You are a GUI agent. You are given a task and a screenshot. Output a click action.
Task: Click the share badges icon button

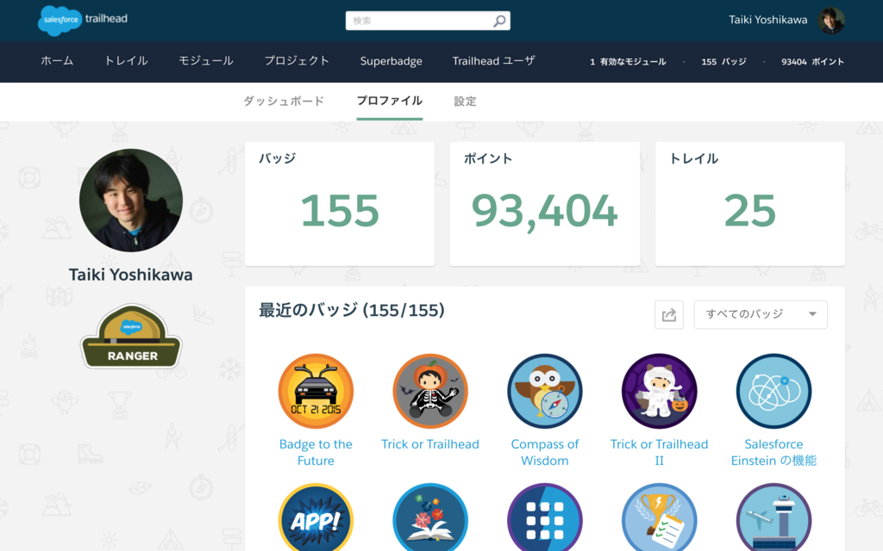[669, 314]
